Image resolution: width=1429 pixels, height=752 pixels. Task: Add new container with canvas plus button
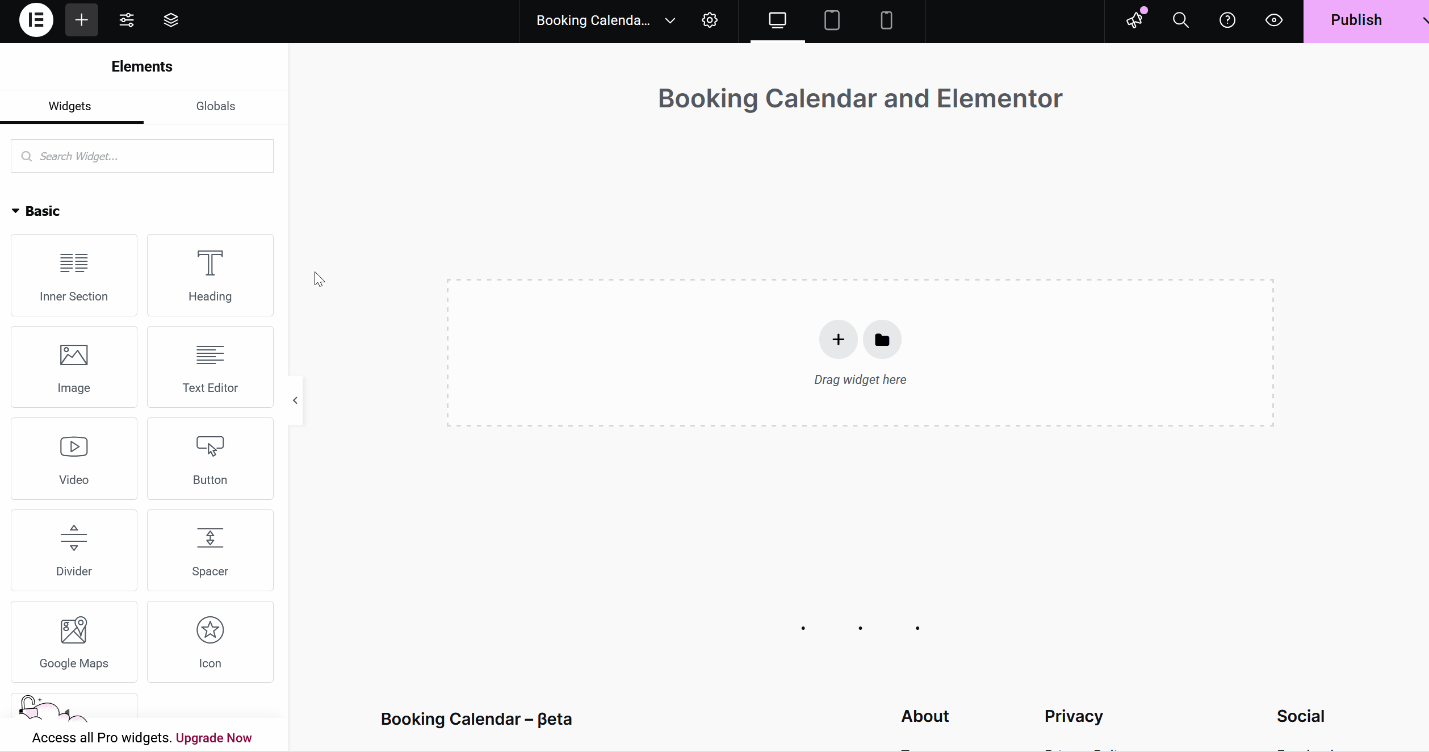pos(838,340)
